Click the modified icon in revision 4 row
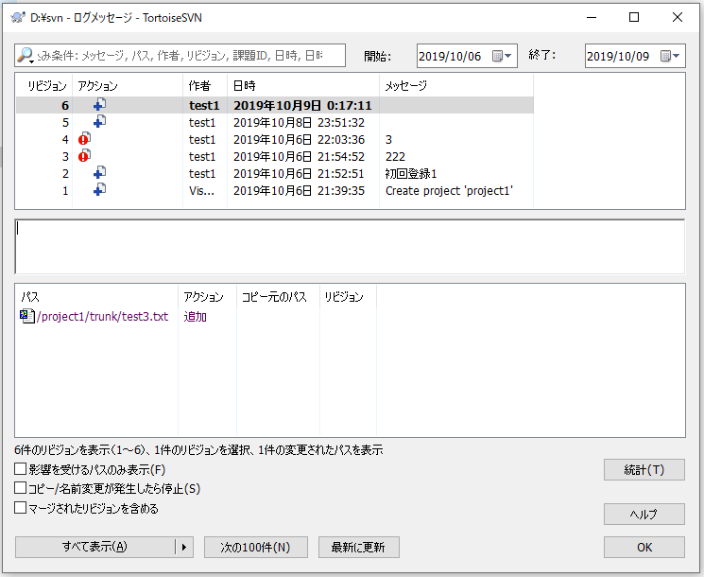The height and width of the screenshot is (577, 704). click(84, 138)
